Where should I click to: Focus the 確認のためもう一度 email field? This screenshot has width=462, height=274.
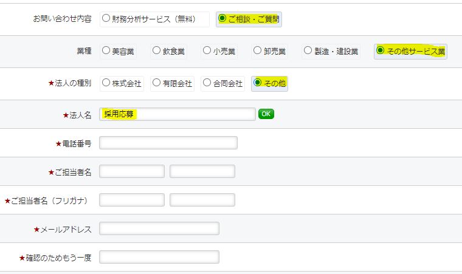coord(159,257)
